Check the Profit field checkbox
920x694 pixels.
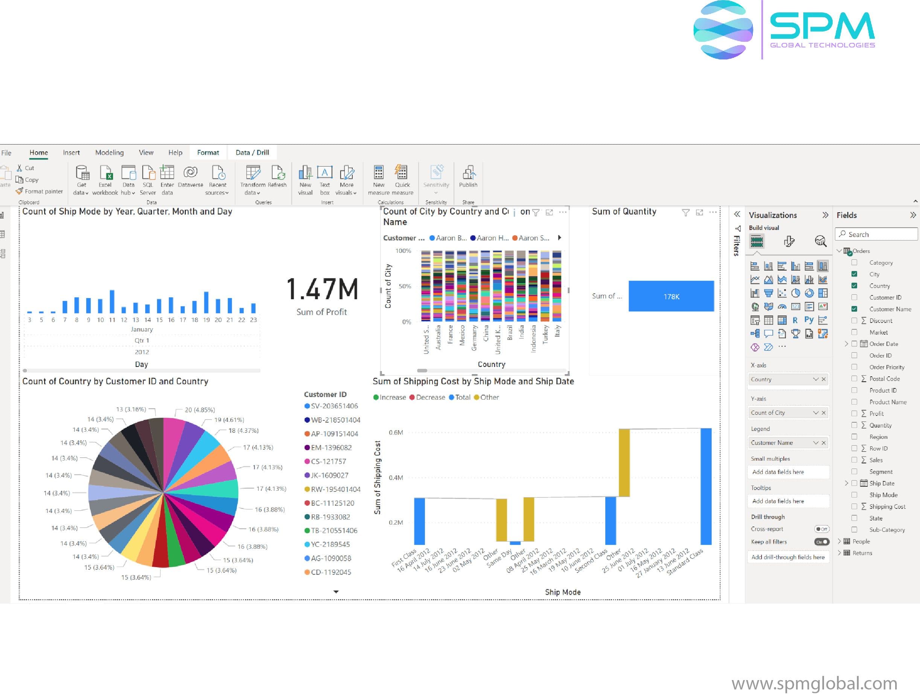854,413
